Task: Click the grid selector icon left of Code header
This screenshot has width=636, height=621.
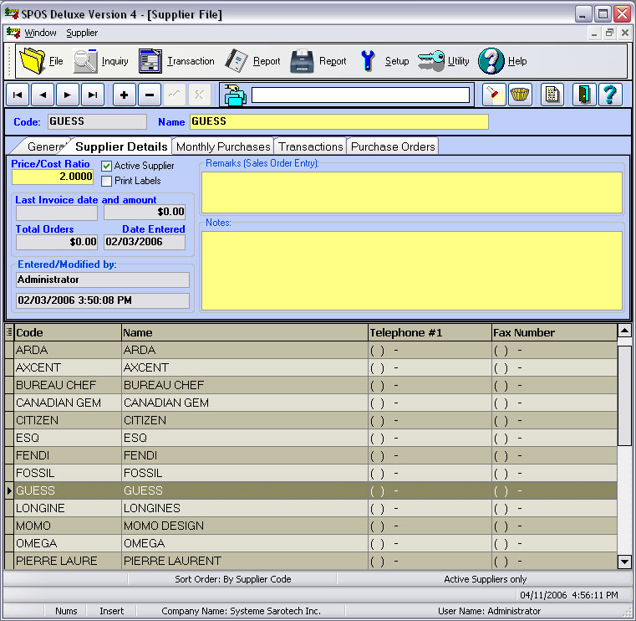Action: (x=9, y=332)
